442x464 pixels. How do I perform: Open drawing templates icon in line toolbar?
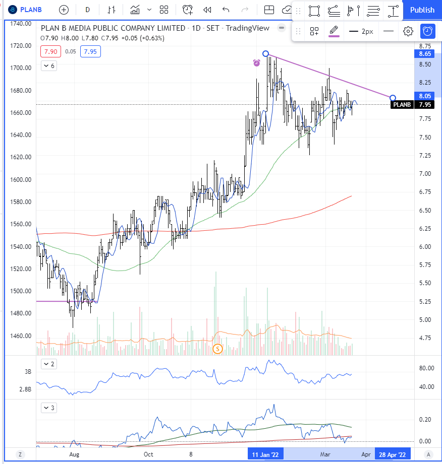[314, 31]
